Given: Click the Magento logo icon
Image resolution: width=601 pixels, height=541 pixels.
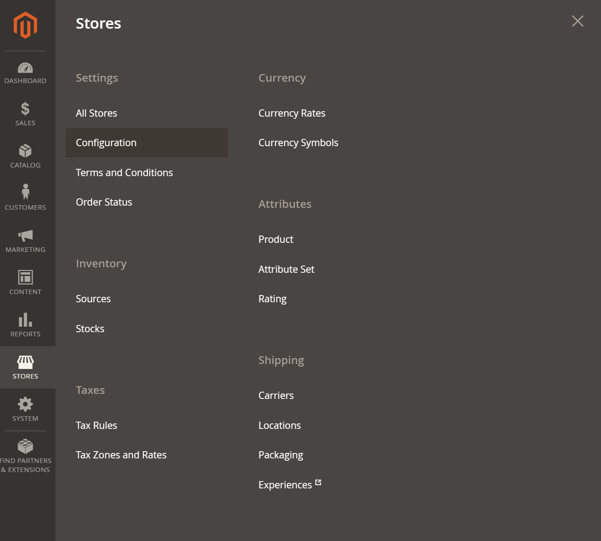Looking at the screenshot, I should (x=25, y=25).
